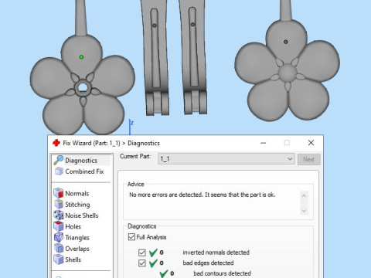Viewport: 371px width, 278px height.
Task: Select the Overlaps label
Action: [77, 249]
